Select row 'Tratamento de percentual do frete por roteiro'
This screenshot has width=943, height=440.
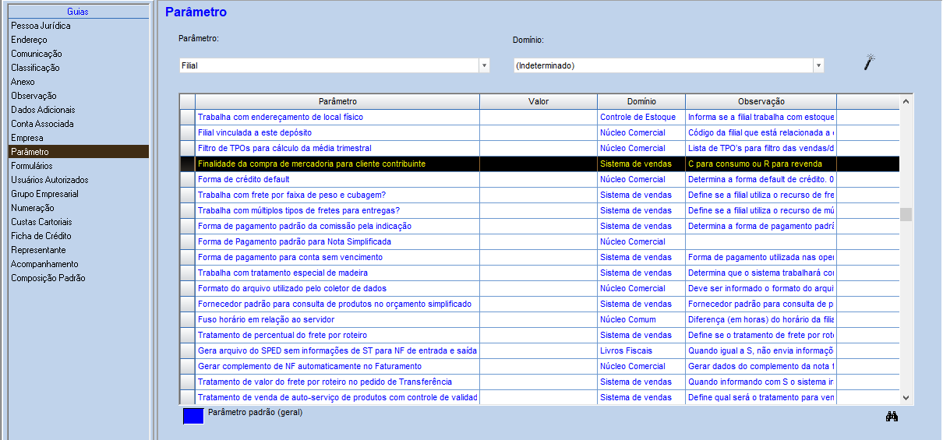click(539, 335)
